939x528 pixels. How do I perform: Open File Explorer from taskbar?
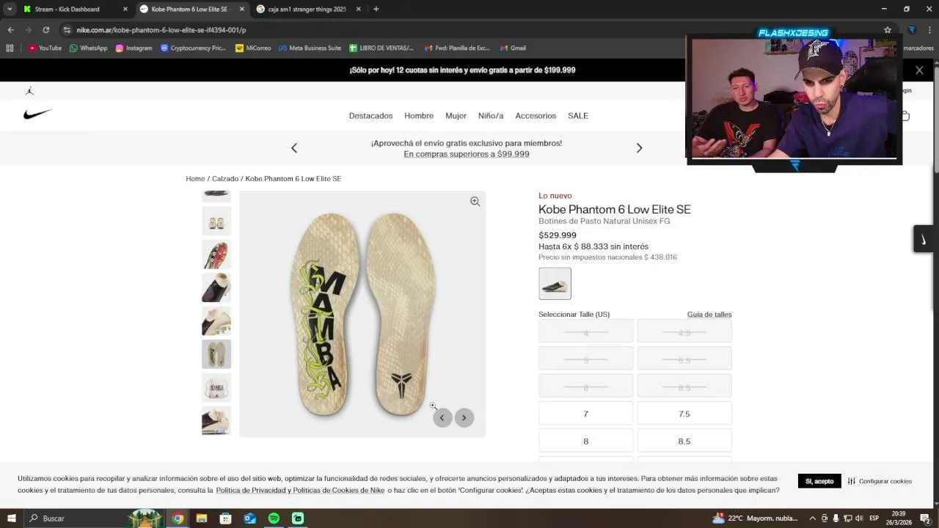[201, 518]
